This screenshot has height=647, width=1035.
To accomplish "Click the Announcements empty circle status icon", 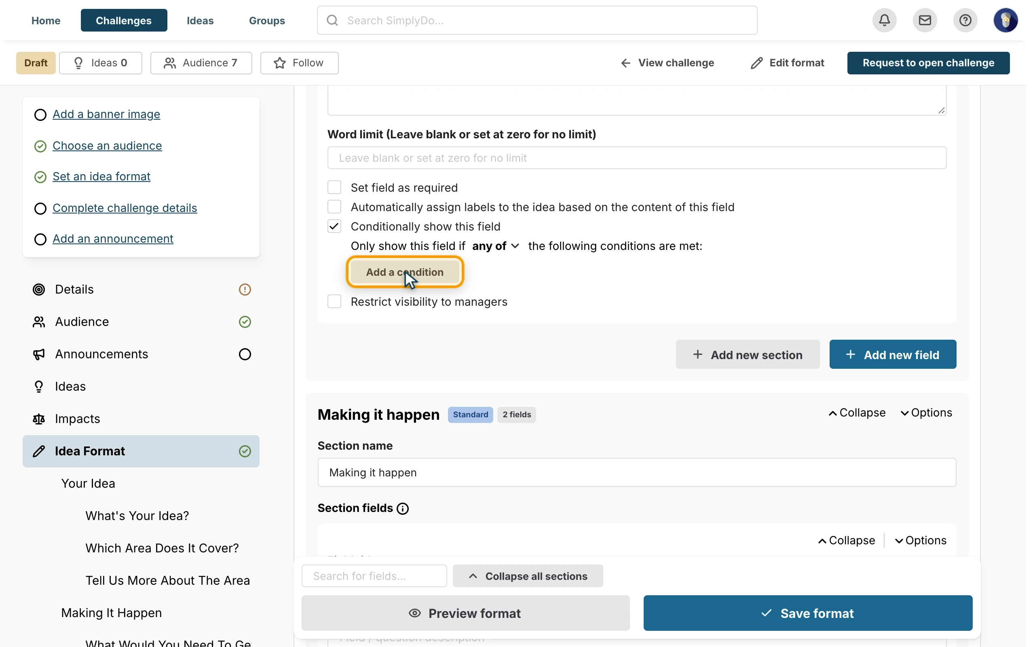I will pyautogui.click(x=245, y=354).
